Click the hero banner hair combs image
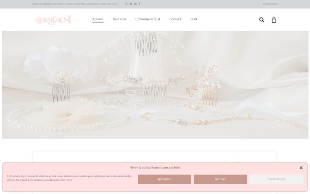 point(155,85)
